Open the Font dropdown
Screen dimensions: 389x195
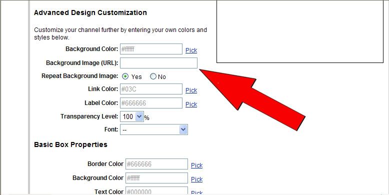(154, 129)
